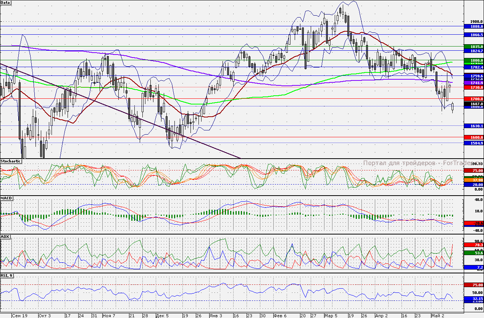Select the 1630.1 support level tag
Image resolution: width=484 pixels, height=318 pixels.
click(474, 126)
